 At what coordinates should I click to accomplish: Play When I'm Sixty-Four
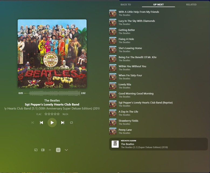[158, 77]
